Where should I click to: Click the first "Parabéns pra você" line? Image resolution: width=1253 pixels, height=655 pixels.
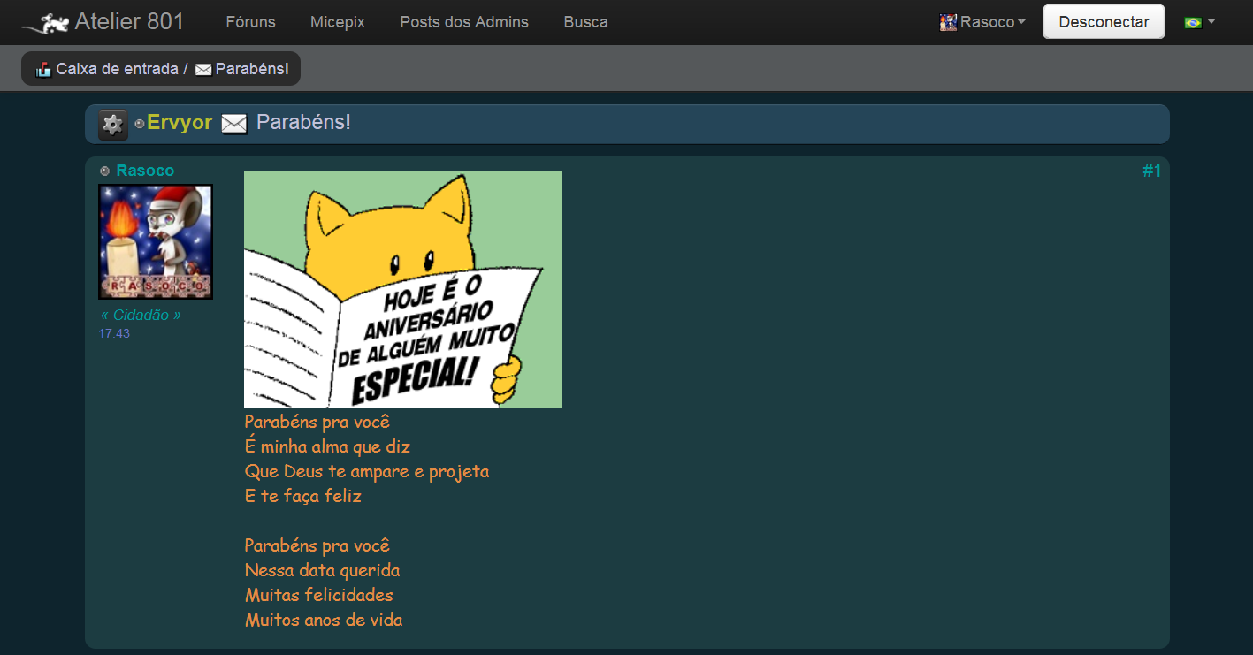pyautogui.click(x=317, y=422)
